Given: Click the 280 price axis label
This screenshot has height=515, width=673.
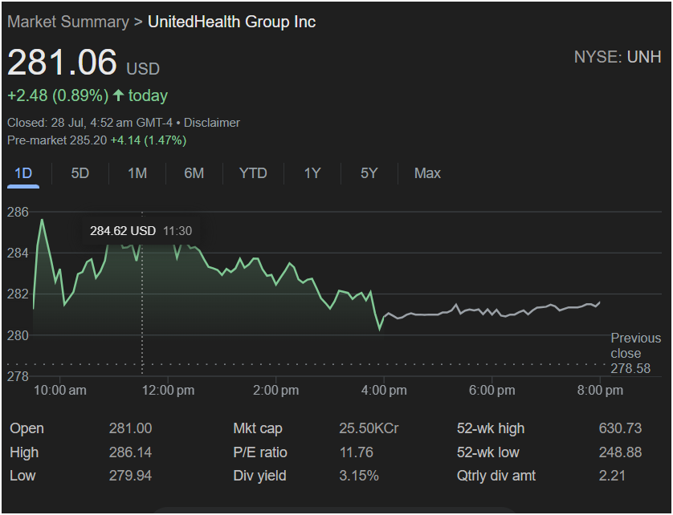Looking at the screenshot, I should (x=18, y=335).
